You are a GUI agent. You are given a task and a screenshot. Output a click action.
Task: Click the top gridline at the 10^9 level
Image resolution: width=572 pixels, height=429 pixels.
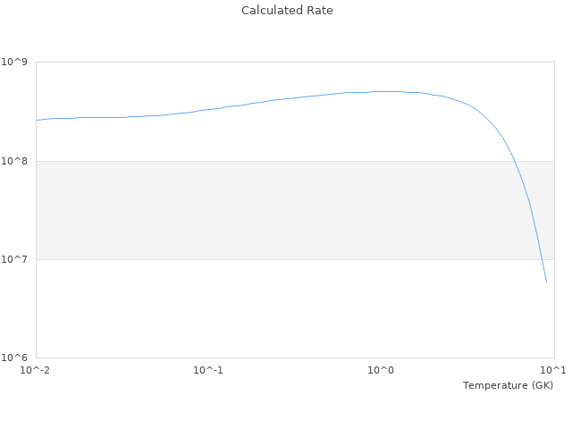268,63
